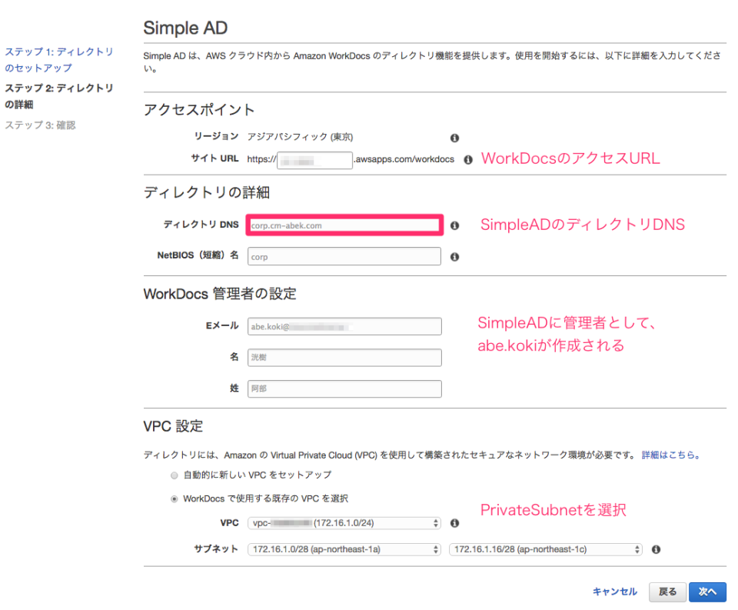Select ステップ 3: 確認 step

[x=40, y=125]
